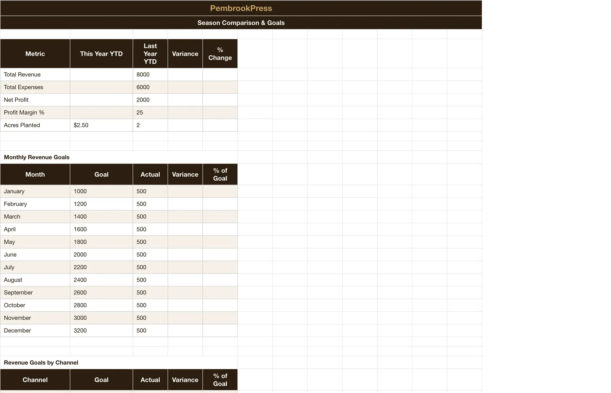Screen dimensions: 611x393
Task: Click the Actual header in channel table
Action: pos(150,380)
